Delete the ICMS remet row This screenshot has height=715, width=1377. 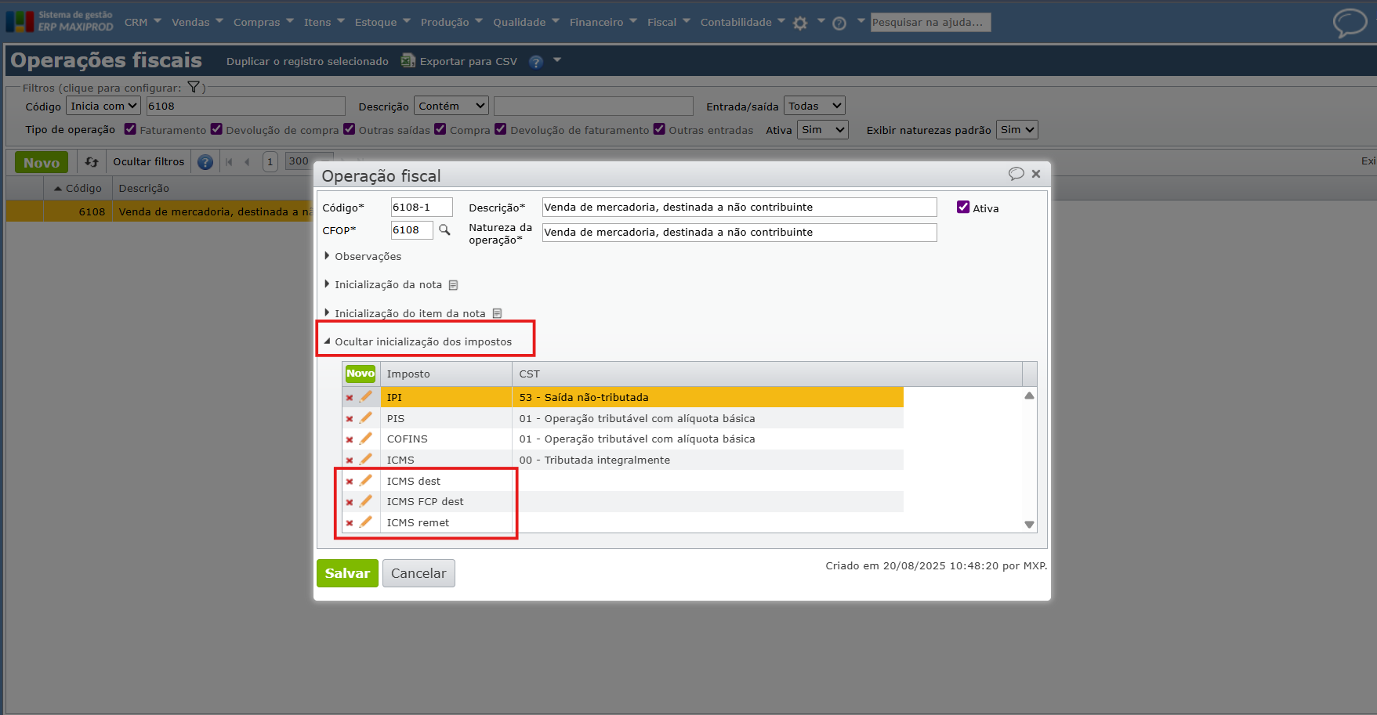coord(350,523)
